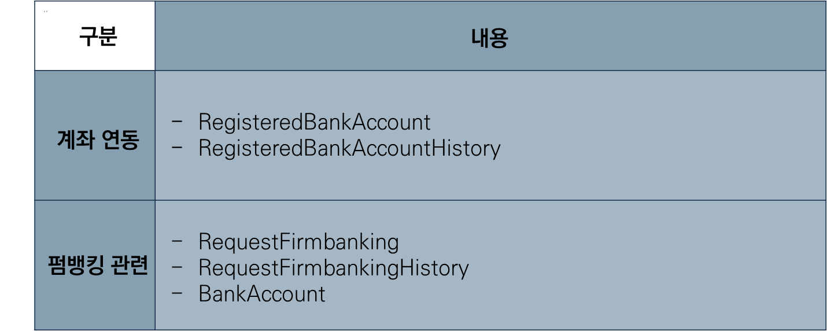
Task: Click the dash bullet before RegisteredBankAccountHistory
Action: (x=178, y=147)
